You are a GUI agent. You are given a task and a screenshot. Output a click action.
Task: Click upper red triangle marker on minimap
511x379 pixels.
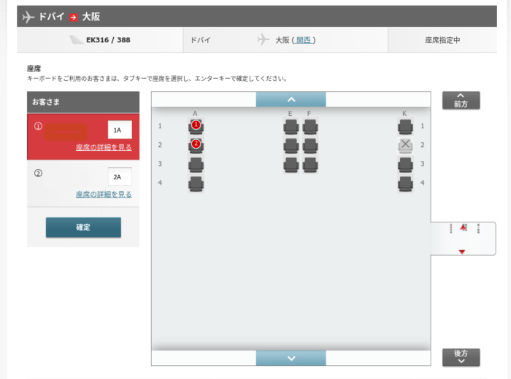click(x=463, y=227)
